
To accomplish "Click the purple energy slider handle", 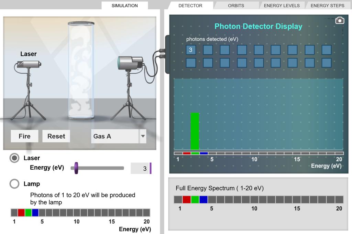I will click(x=76, y=168).
